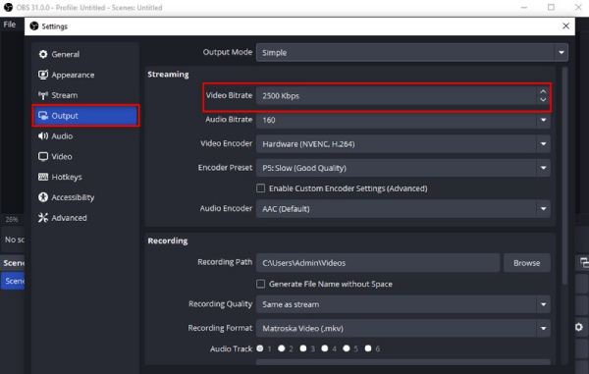The height and width of the screenshot is (374, 589).
Task: Select Audio Track 2
Action: [x=282, y=348]
